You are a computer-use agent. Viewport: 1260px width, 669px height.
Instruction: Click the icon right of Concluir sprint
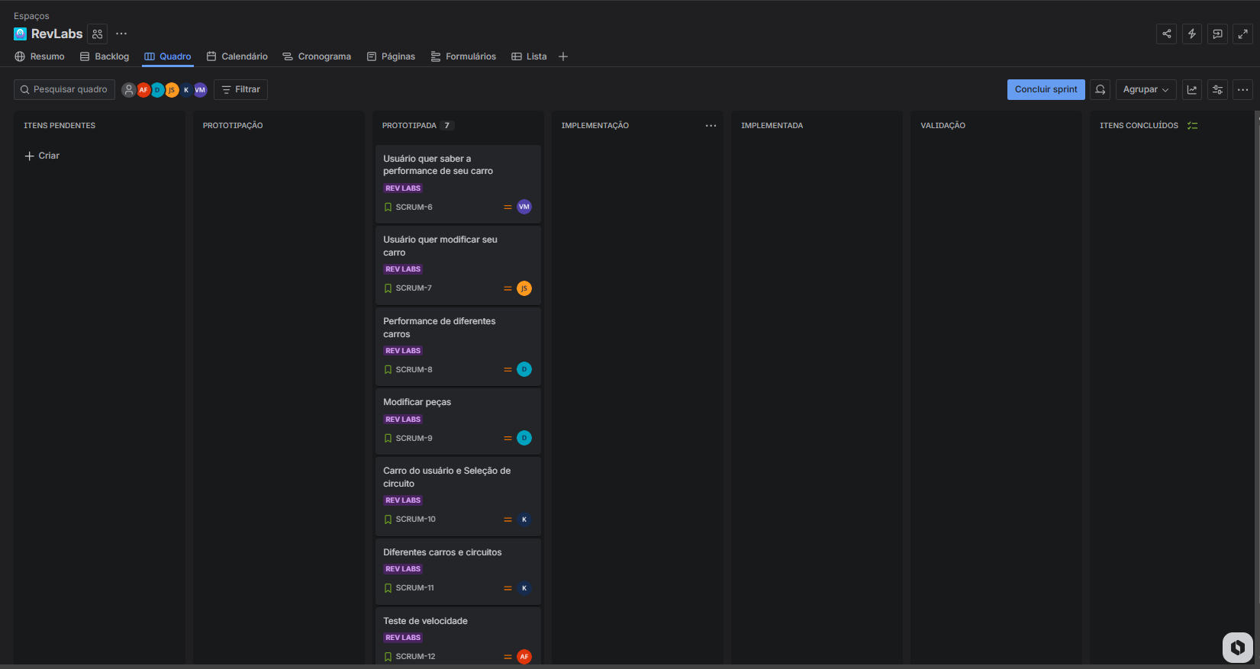tap(1100, 89)
